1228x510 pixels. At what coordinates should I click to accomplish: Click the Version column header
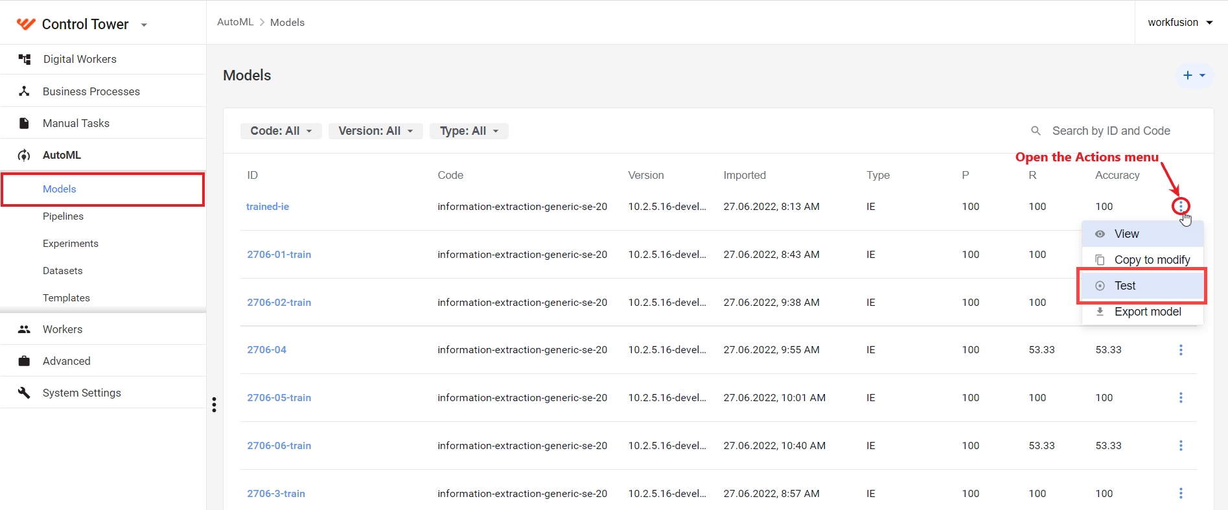[x=646, y=175]
